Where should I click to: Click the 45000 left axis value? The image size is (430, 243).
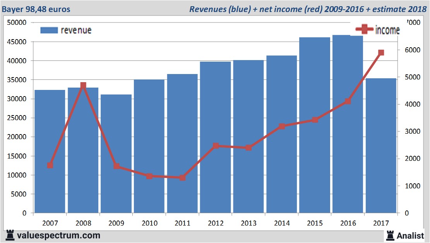[x=17, y=42]
